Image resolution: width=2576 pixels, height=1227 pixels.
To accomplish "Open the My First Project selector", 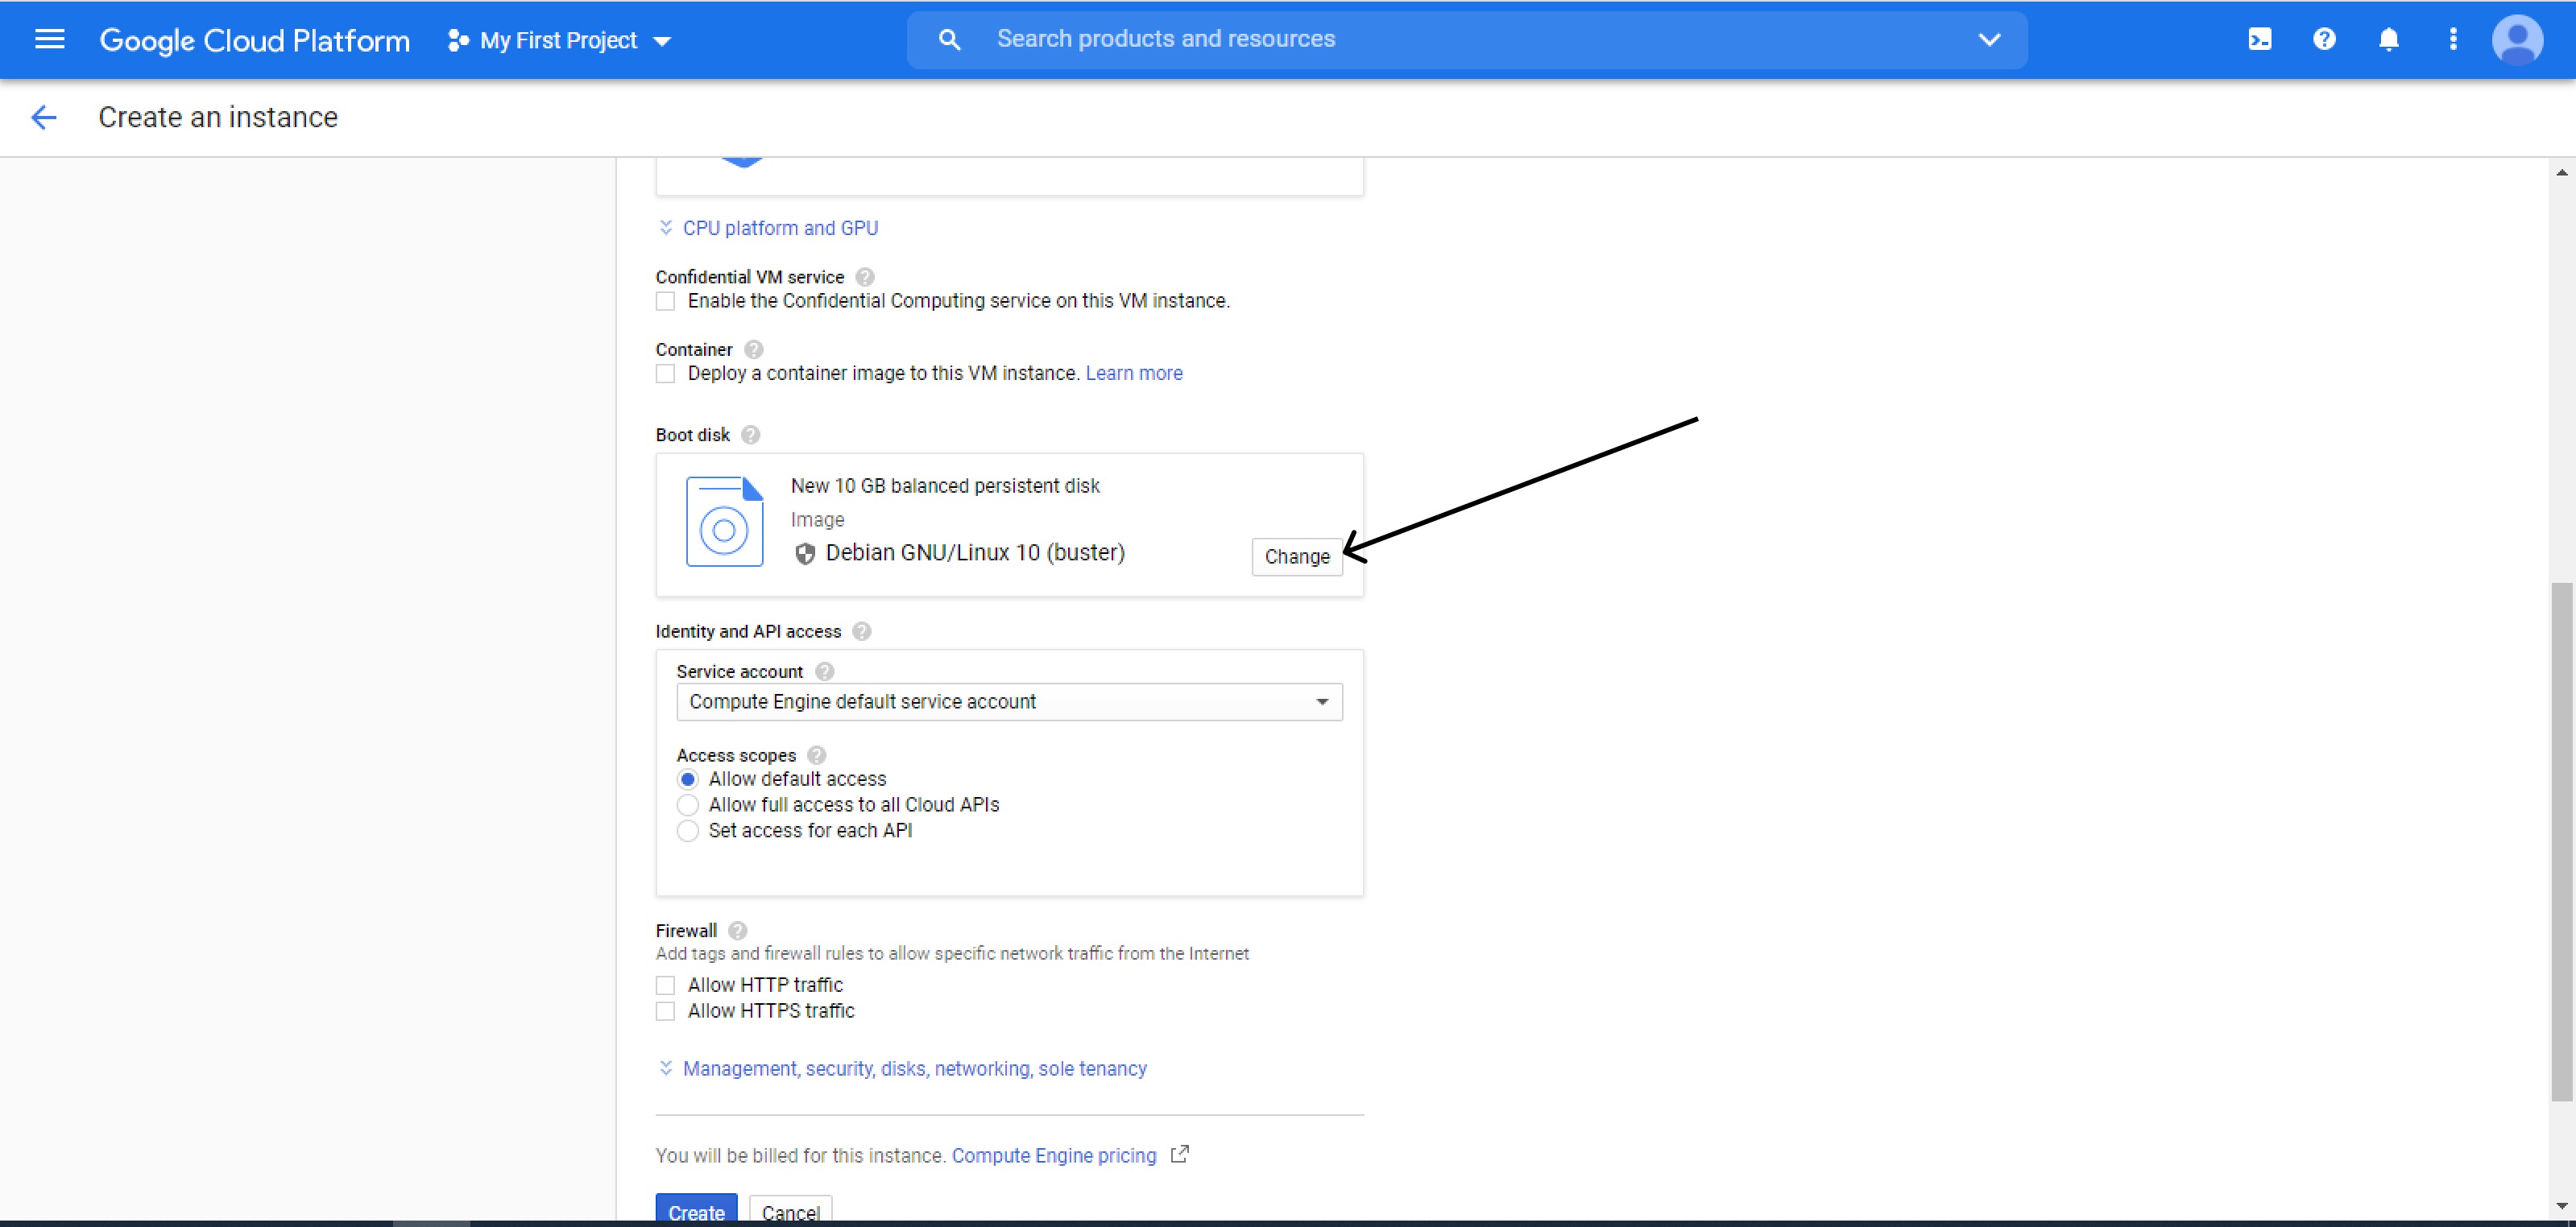I will tap(560, 41).
